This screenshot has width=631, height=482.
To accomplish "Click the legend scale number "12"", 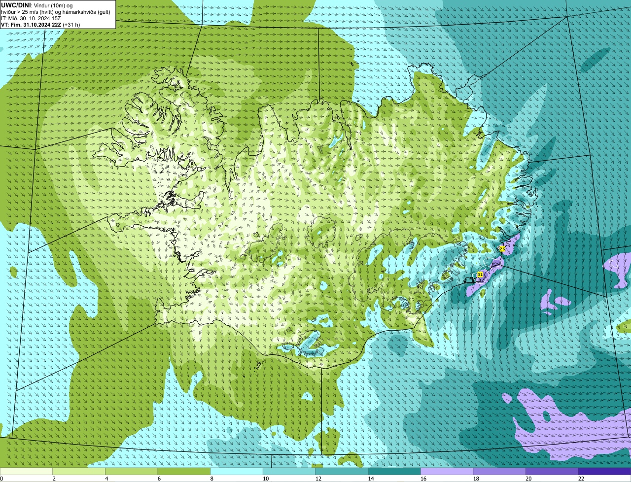I will pos(318,479).
